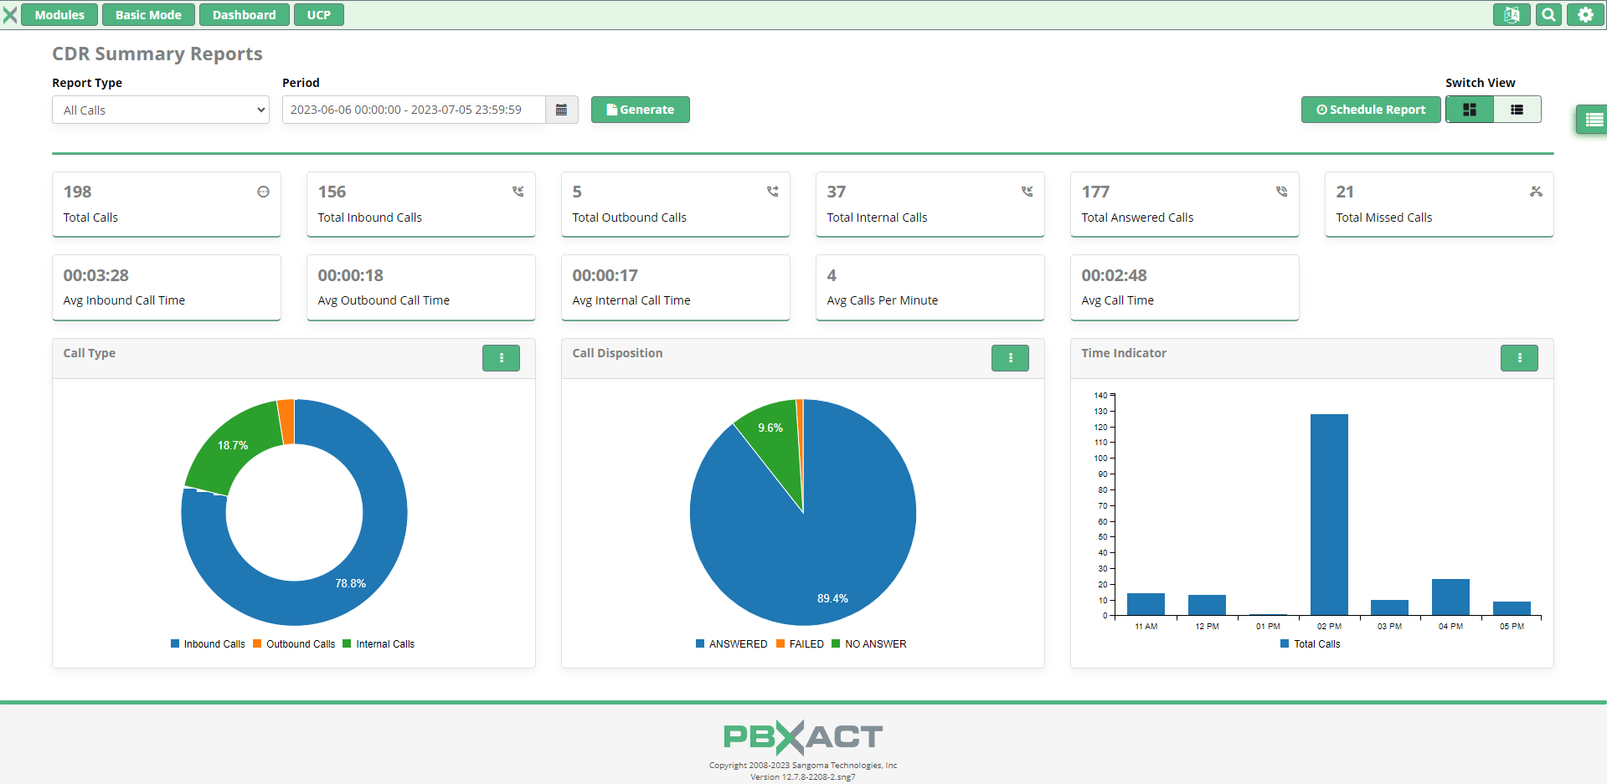Open the green reports panel tab on the right edge

(x=1594, y=120)
